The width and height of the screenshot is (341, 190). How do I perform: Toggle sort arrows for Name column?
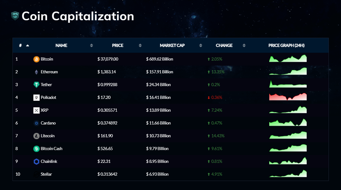click(x=91, y=46)
